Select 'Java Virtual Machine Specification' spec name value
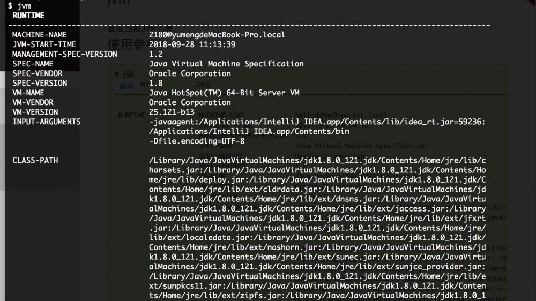 tap(226, 64)
